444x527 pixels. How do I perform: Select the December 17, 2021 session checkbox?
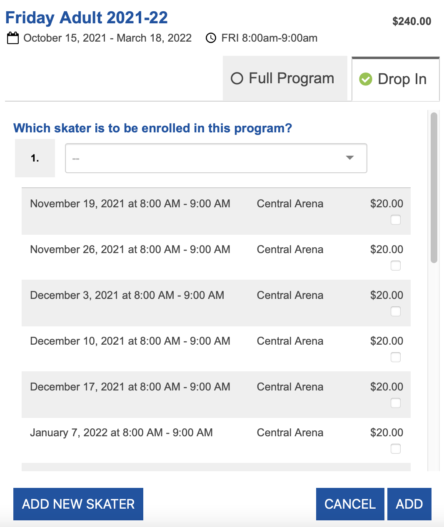click(396, 403)
